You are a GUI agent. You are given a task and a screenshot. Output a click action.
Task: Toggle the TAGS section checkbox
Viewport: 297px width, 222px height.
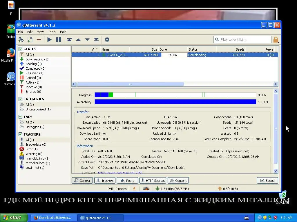tap(21, 117)
